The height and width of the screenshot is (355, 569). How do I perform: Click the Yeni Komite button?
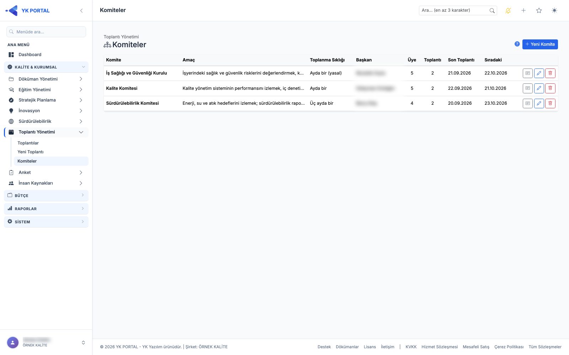tap(540, 44)
